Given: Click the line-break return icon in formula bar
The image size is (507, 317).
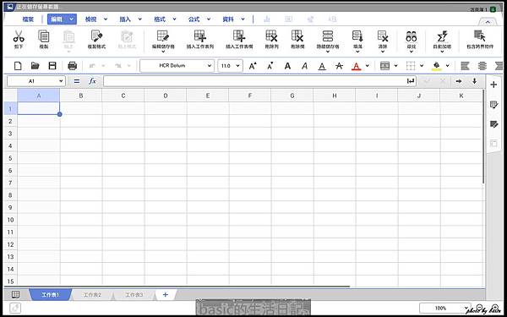Looking at the screenshot, I should click(x=411, y=81).
